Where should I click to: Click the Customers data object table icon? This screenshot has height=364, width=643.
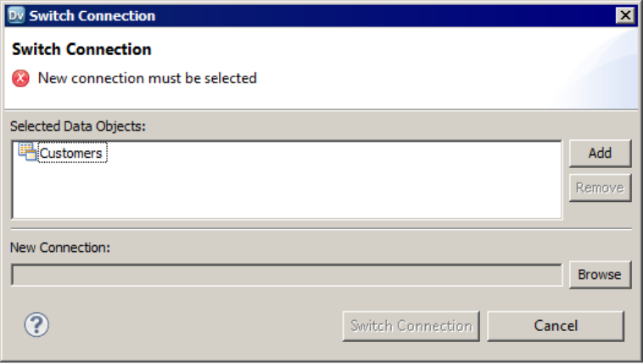point(27,151)
